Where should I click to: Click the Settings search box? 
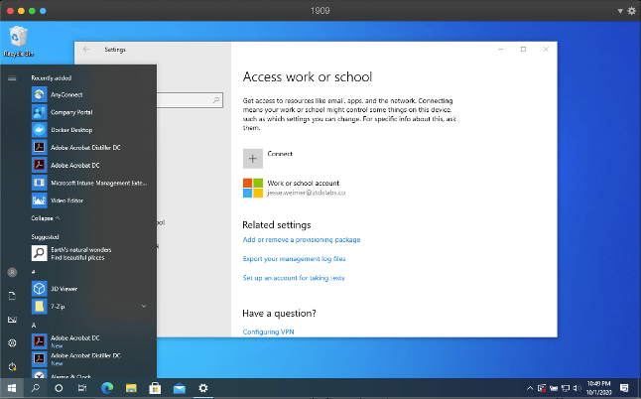190,100
